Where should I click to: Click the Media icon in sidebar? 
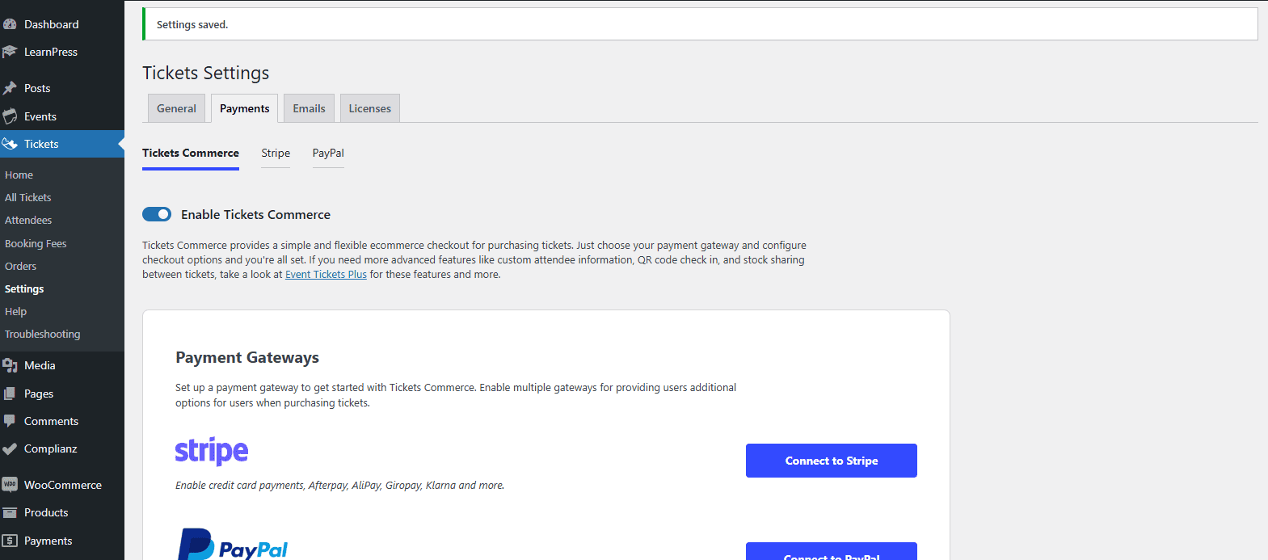click(10, 365)
